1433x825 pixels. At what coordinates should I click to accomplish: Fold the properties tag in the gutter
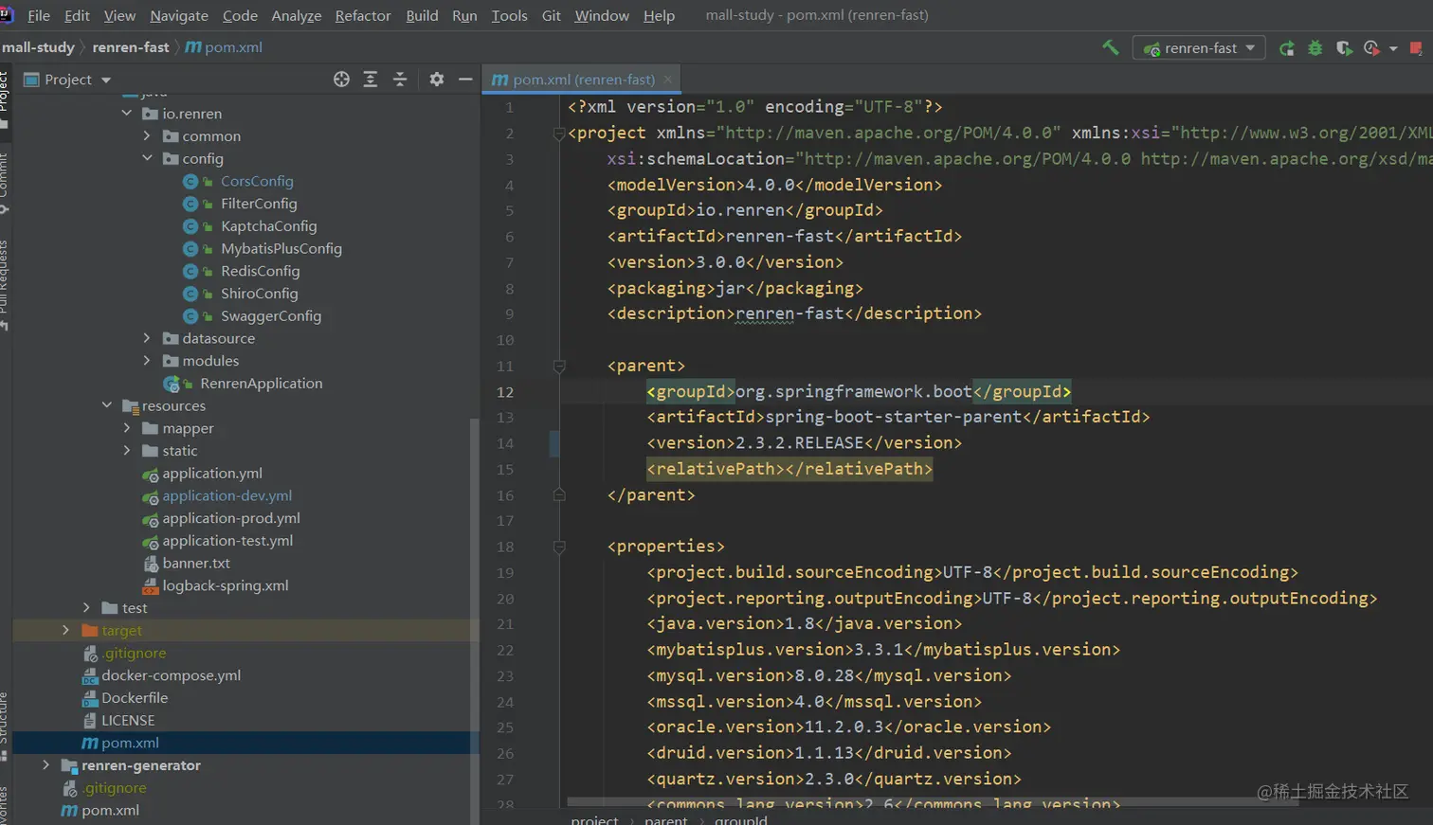559,547
